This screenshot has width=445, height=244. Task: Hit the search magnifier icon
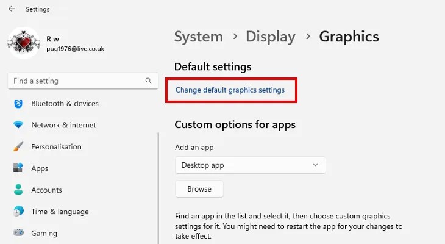(148, 81)
